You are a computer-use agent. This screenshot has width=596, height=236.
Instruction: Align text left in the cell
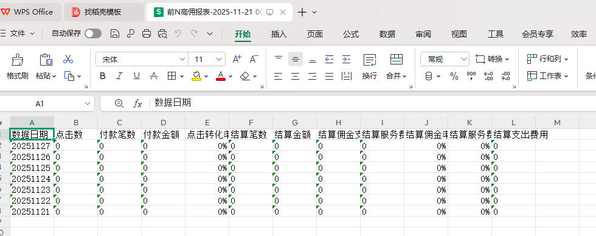[x=279, y=76]
